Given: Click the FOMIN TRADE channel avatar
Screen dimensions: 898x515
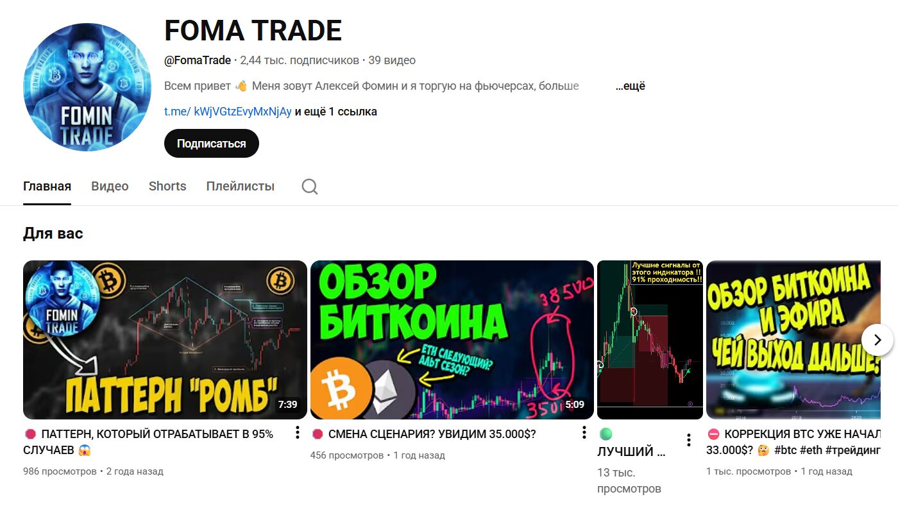Looking at the screenshot, I should click(x=87, y=87).
